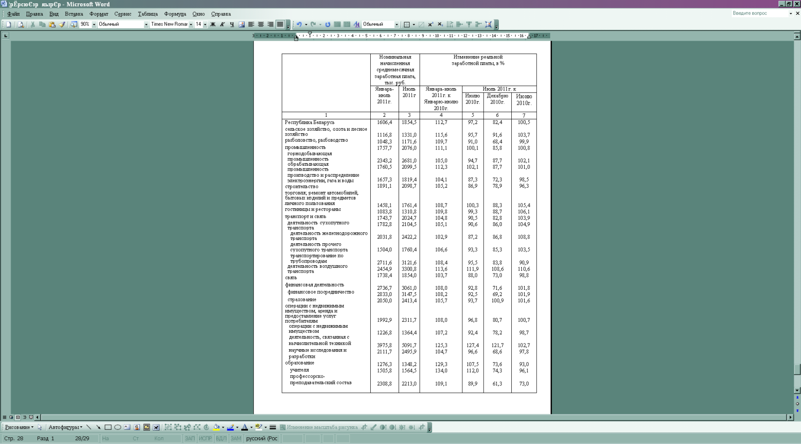Justify the paragraph text
This screenshot has width=801, height=444.
click(280, 24)
